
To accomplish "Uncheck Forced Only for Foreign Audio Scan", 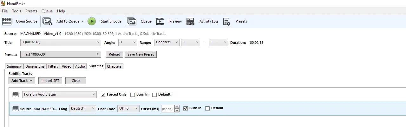I will pyautogui.click(x=103, y=95).
